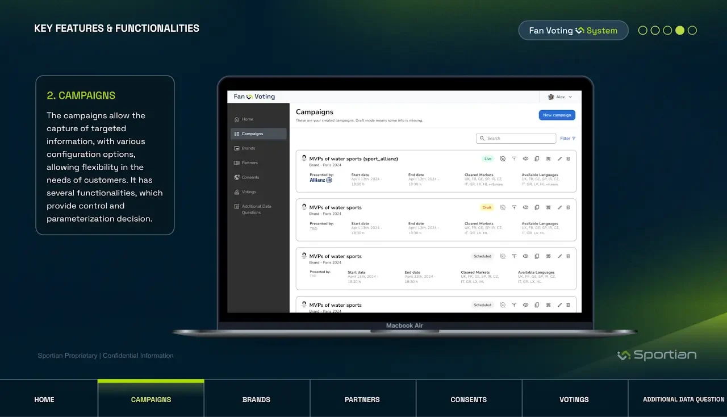Screen dimensions: 727x417
Task: Preview the Live campaign with eye icon
Action: click(x=525, y=159)
